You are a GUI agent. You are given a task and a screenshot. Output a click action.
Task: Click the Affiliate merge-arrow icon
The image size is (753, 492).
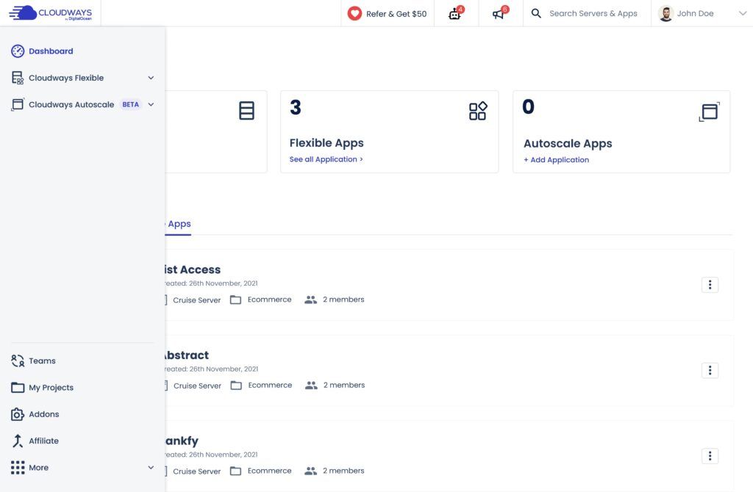[x=18, y=441]
